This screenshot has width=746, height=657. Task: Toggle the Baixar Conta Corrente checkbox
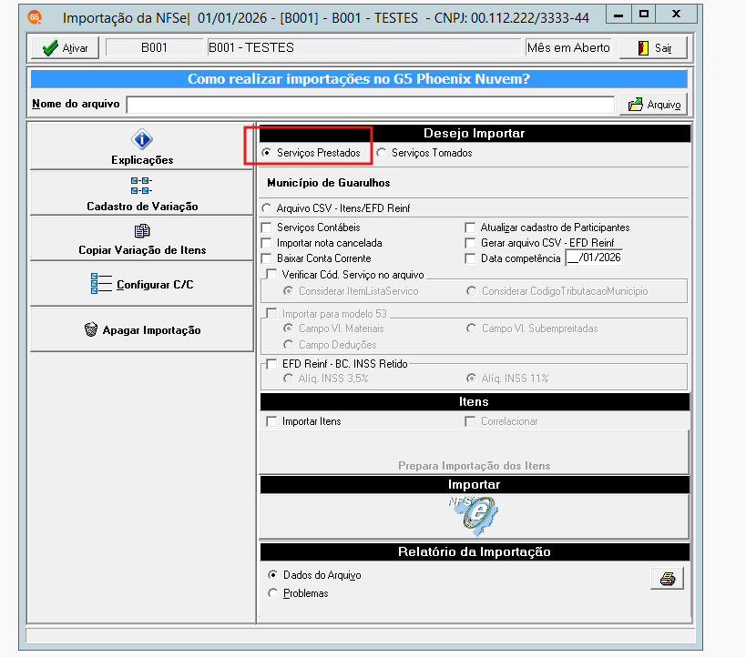266,258
